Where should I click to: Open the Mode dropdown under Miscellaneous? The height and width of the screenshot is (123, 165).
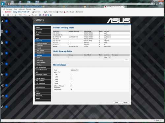point(75,70)
